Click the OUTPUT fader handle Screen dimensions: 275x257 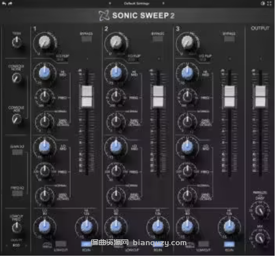260,96
